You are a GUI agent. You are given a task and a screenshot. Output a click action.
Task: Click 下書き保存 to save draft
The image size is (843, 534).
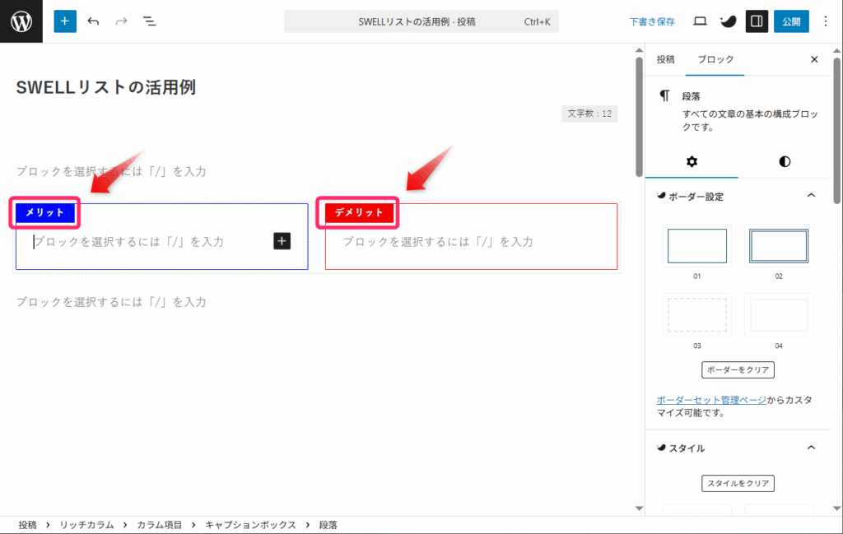click(x=652, y=21)
